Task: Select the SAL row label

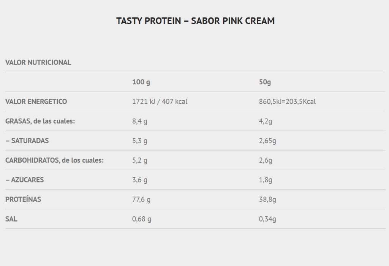Action: tap(11, 219)
